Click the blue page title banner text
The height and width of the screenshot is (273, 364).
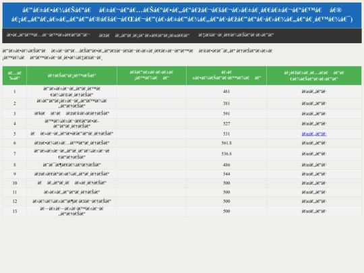182,15
